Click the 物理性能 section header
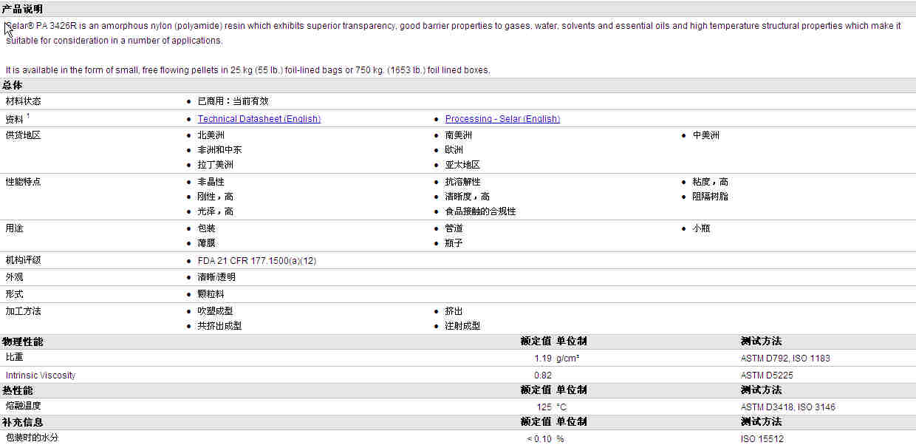 [x=23, y=342]
